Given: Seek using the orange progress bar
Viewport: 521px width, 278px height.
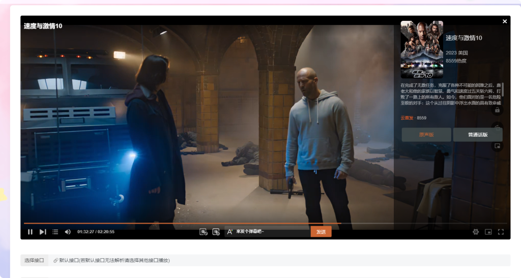Looking at the screenshot, I should (x=204, y=223).
